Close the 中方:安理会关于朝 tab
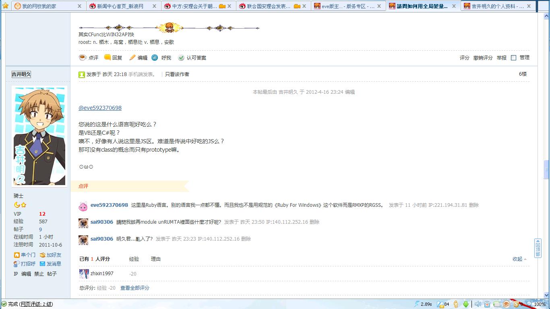 [x=230, y=6]
